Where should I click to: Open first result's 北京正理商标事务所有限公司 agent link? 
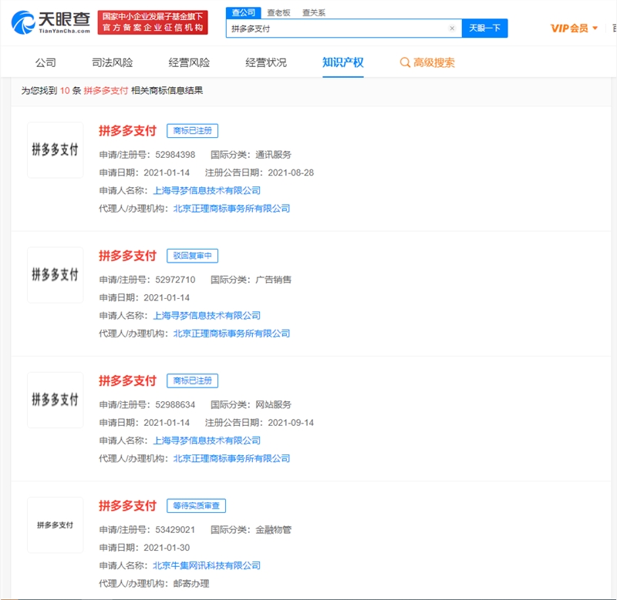click(x=231, y=208)
